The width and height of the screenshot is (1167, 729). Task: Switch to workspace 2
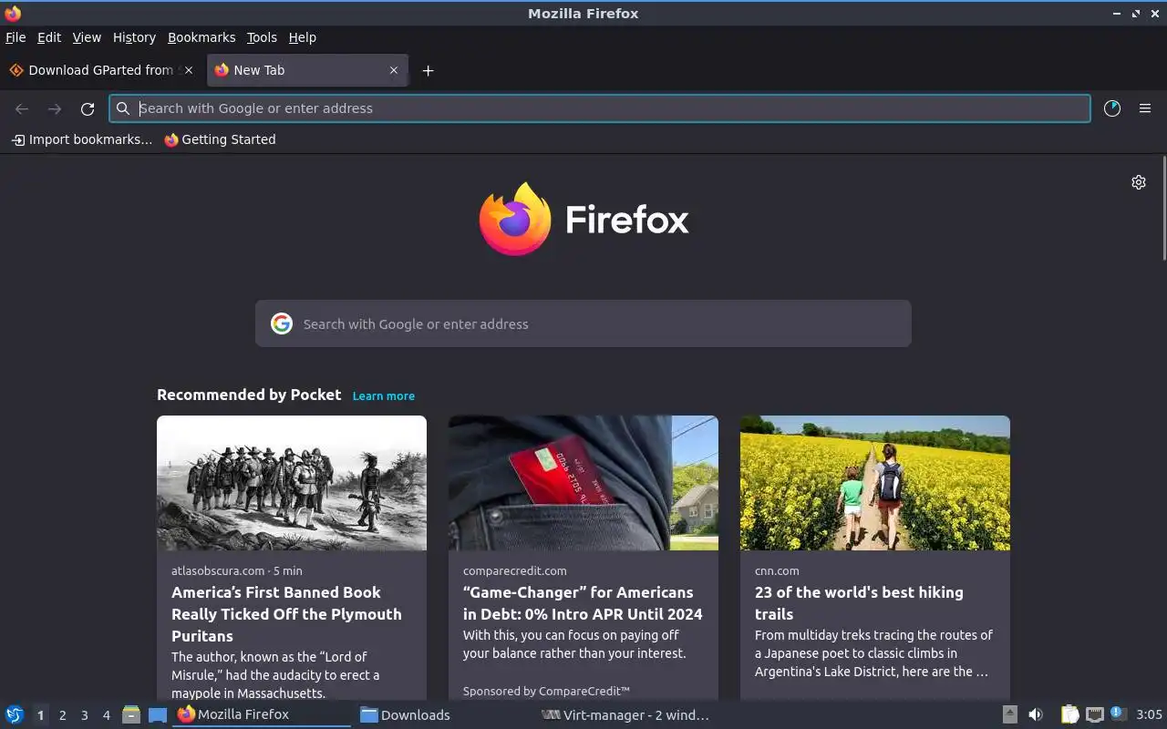coord(63,715)
